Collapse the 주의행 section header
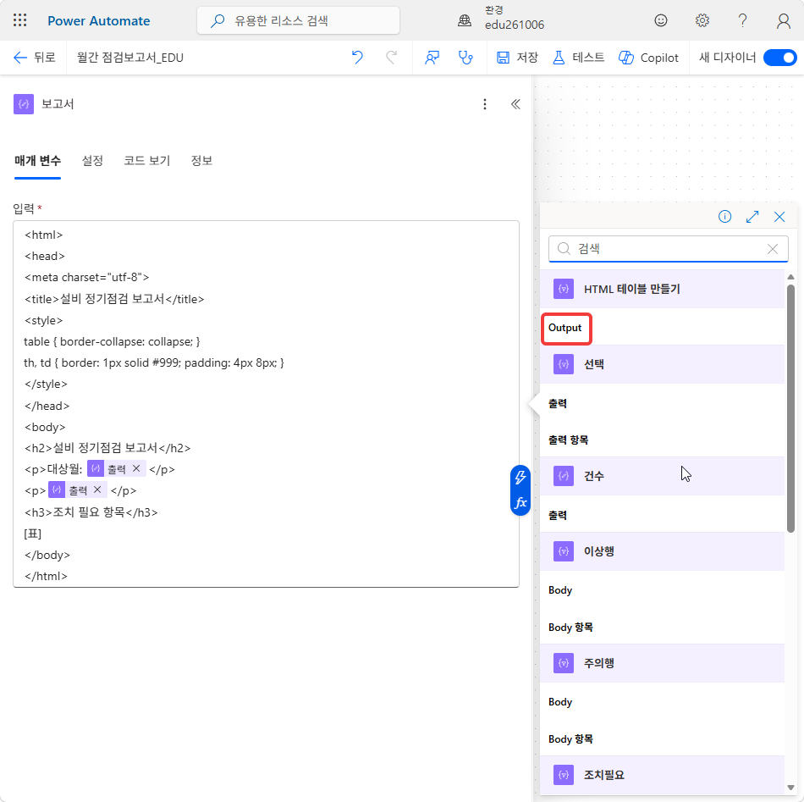The height and width of the screenshot is (802, 804). click(x=662, y=663)
